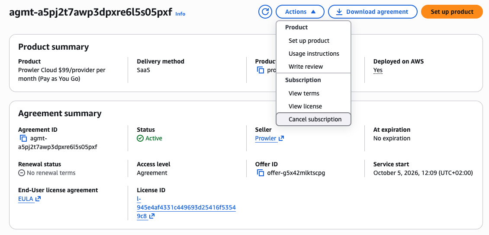Click the orange Set up product button
The image size is (489, 235).
pyautogui.click(x=452, y=12)
